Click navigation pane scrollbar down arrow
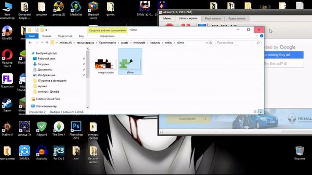 (x=88, y=107)
